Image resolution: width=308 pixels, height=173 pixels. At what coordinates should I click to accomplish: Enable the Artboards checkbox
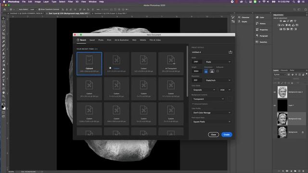tap(218, 71)
